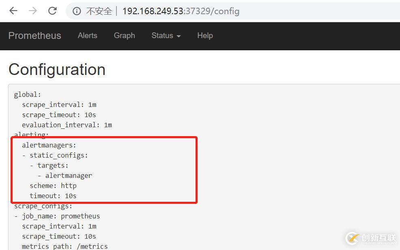Click the '不安全' security label

tap(99, 11)
